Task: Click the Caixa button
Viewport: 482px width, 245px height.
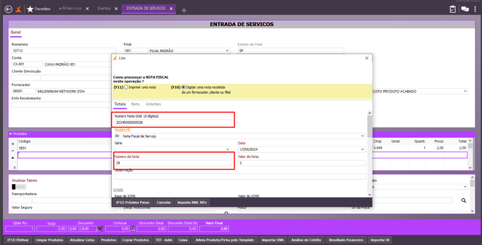Action: (183, 240)
